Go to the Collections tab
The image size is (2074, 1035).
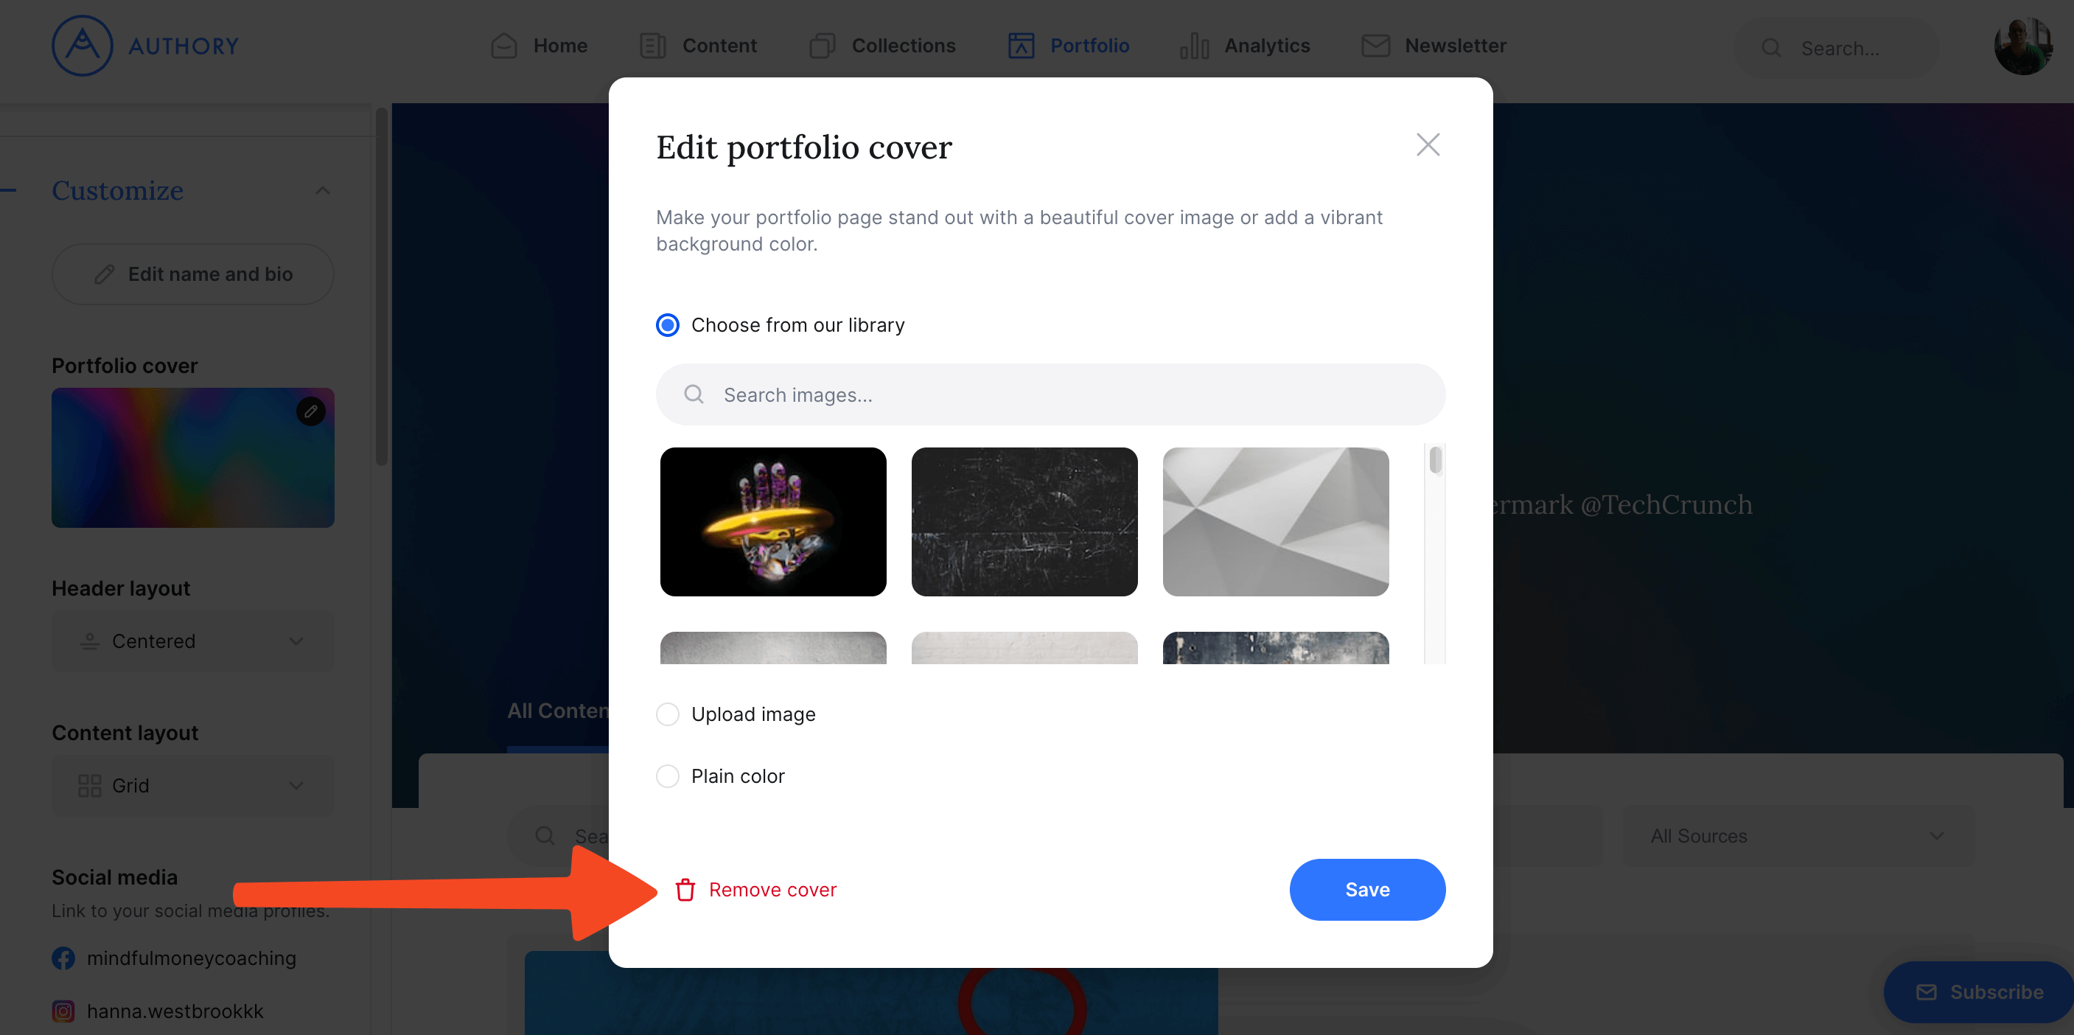[882, 46]
